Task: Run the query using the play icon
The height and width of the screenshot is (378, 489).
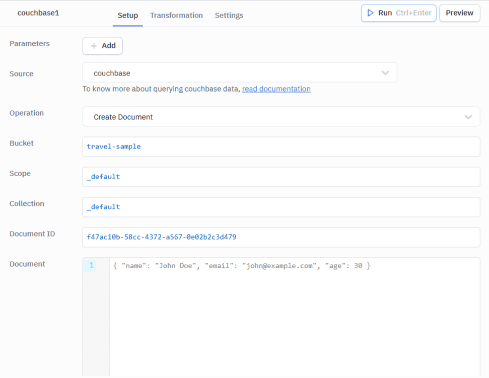Action: tap(371, 13)
